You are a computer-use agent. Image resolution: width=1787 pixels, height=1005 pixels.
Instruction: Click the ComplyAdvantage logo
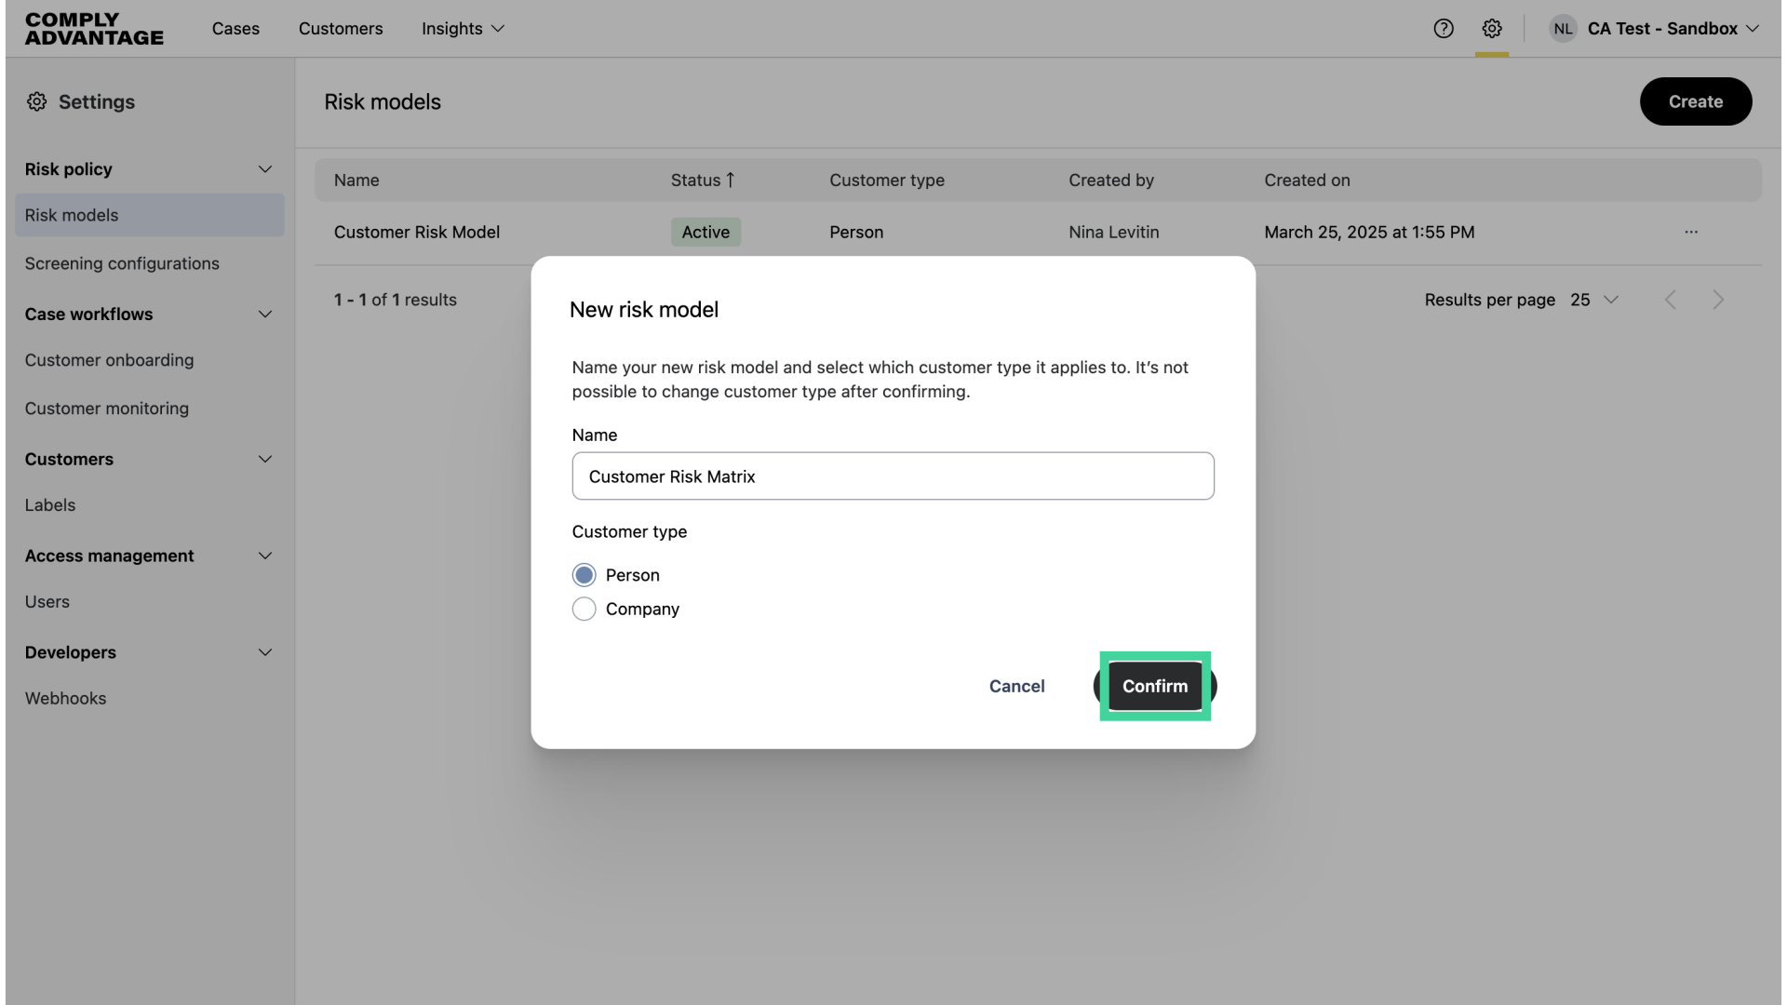point(93,28)
